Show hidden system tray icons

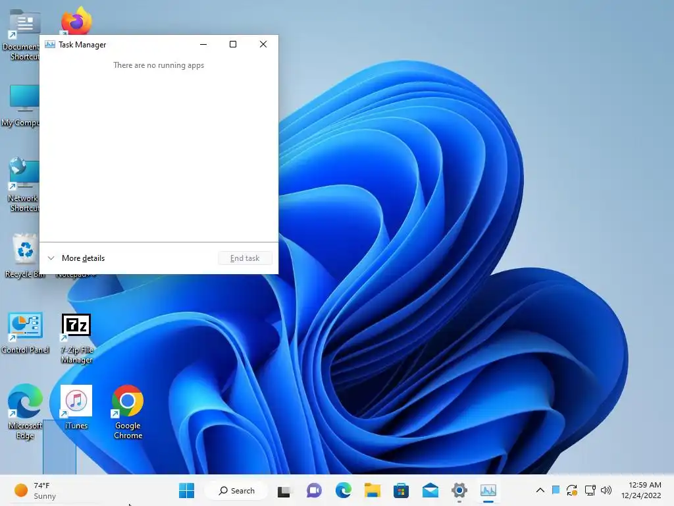540,490
